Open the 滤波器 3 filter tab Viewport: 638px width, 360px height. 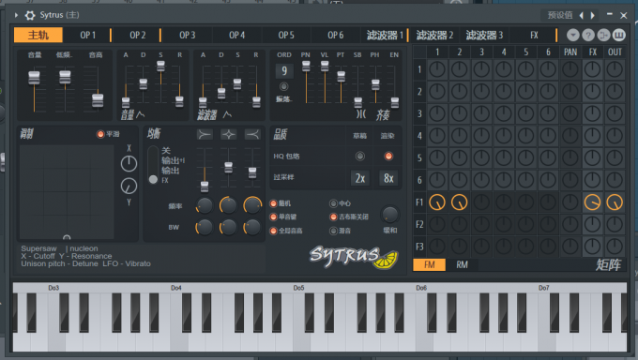click(x=484, y=35)
